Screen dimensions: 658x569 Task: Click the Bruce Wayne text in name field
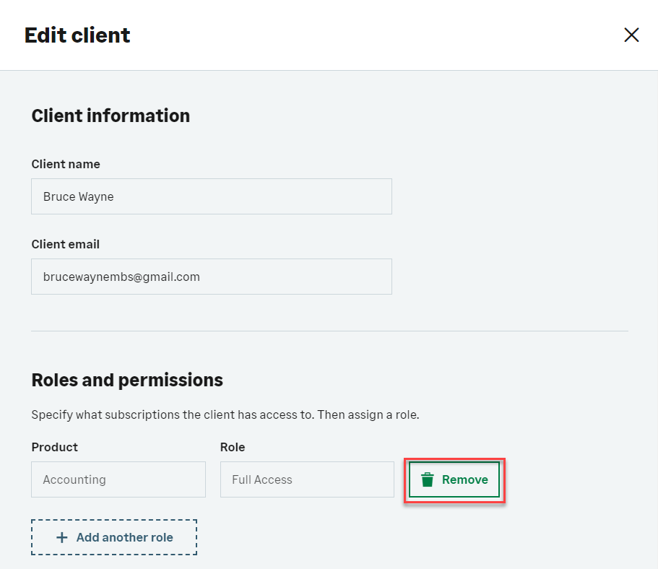[x=78, y=196]
